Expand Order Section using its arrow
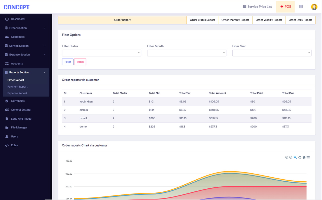The width and height of the screenshot is (322, 200). point(45,28)
